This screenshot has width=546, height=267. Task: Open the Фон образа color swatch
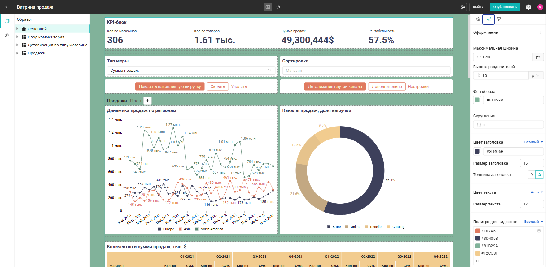477,100
